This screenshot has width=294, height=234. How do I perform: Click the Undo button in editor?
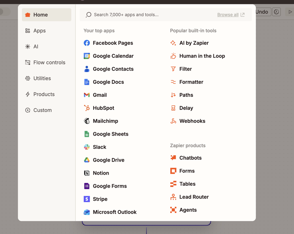(263, 12)
